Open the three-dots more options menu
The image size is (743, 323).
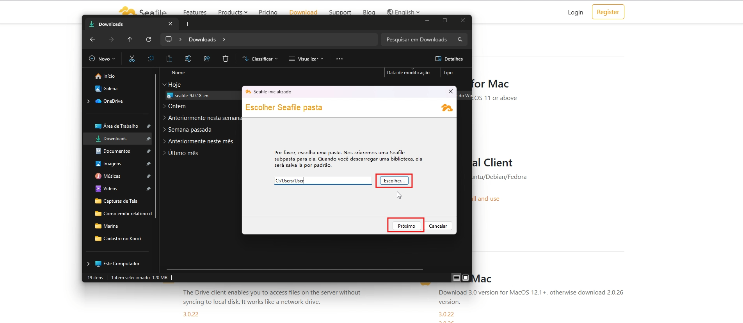click(x=340, y=59)
